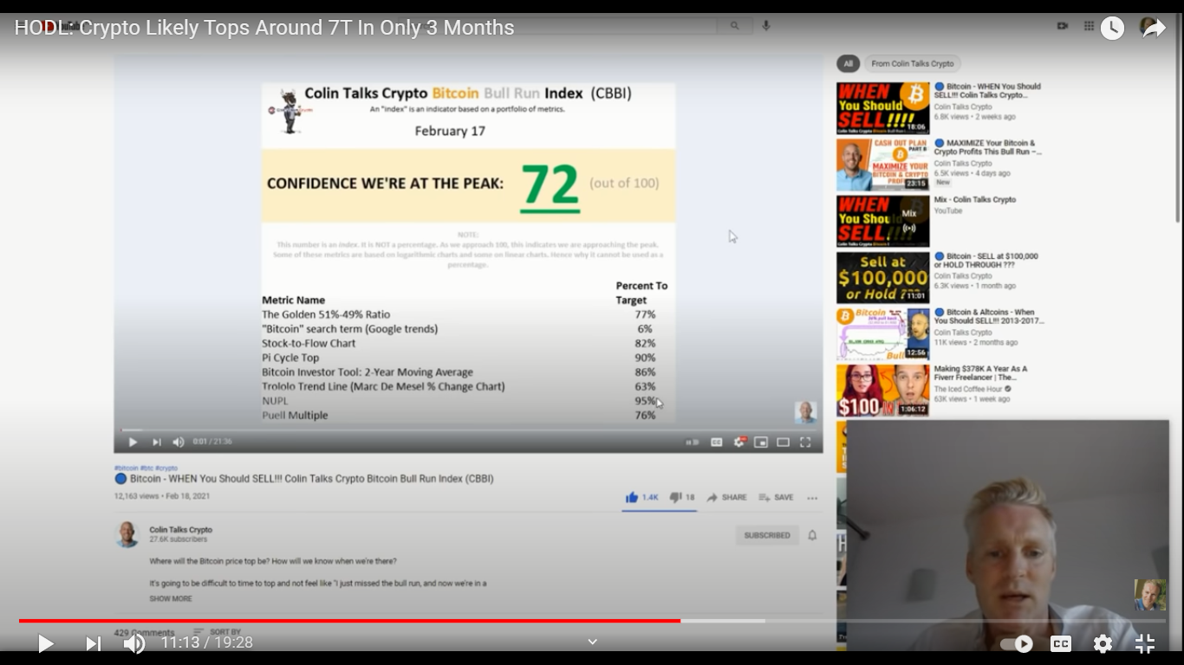Open Making $378K A Year thumbnail

[883, 391]
